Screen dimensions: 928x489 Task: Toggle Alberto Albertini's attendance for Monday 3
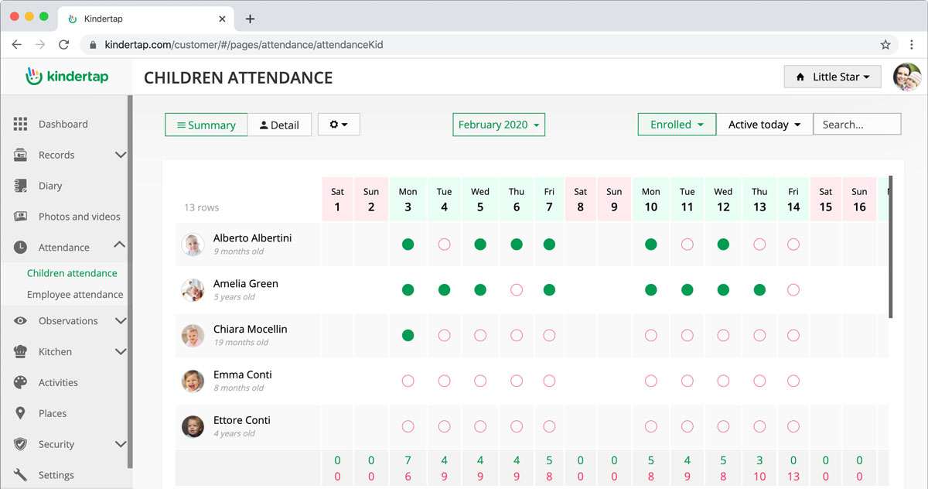click(x=408, y=244)
